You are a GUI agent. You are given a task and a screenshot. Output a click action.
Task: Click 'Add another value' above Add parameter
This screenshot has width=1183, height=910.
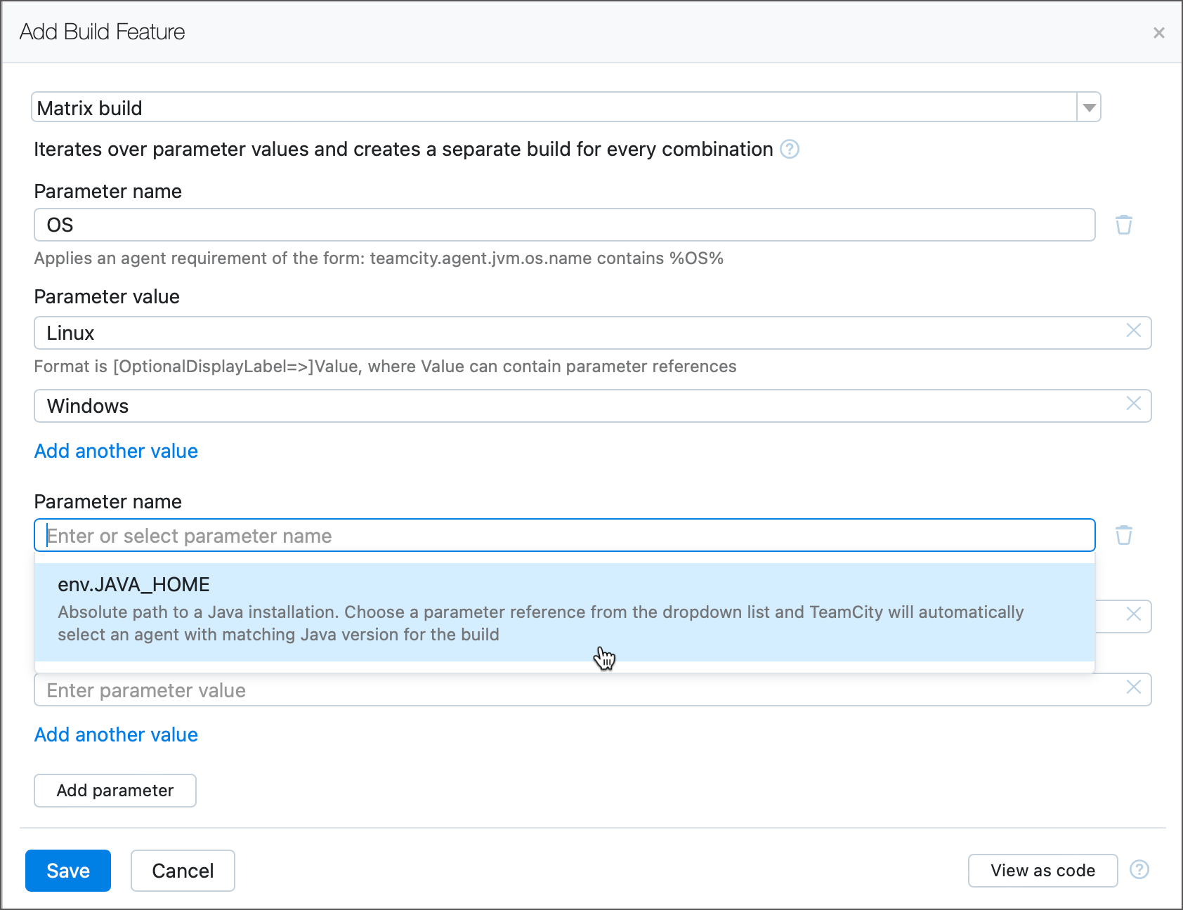pyautogui.click(x=116, y=734)
